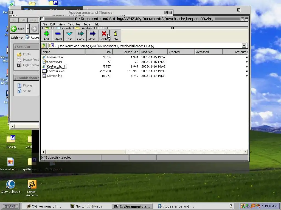Select GBA.zip desktop icon
The width and height of the screenshot is (281, 210).
click(x=11, y=142)
